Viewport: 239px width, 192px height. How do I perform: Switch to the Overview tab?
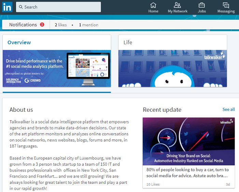pos(19,42)
